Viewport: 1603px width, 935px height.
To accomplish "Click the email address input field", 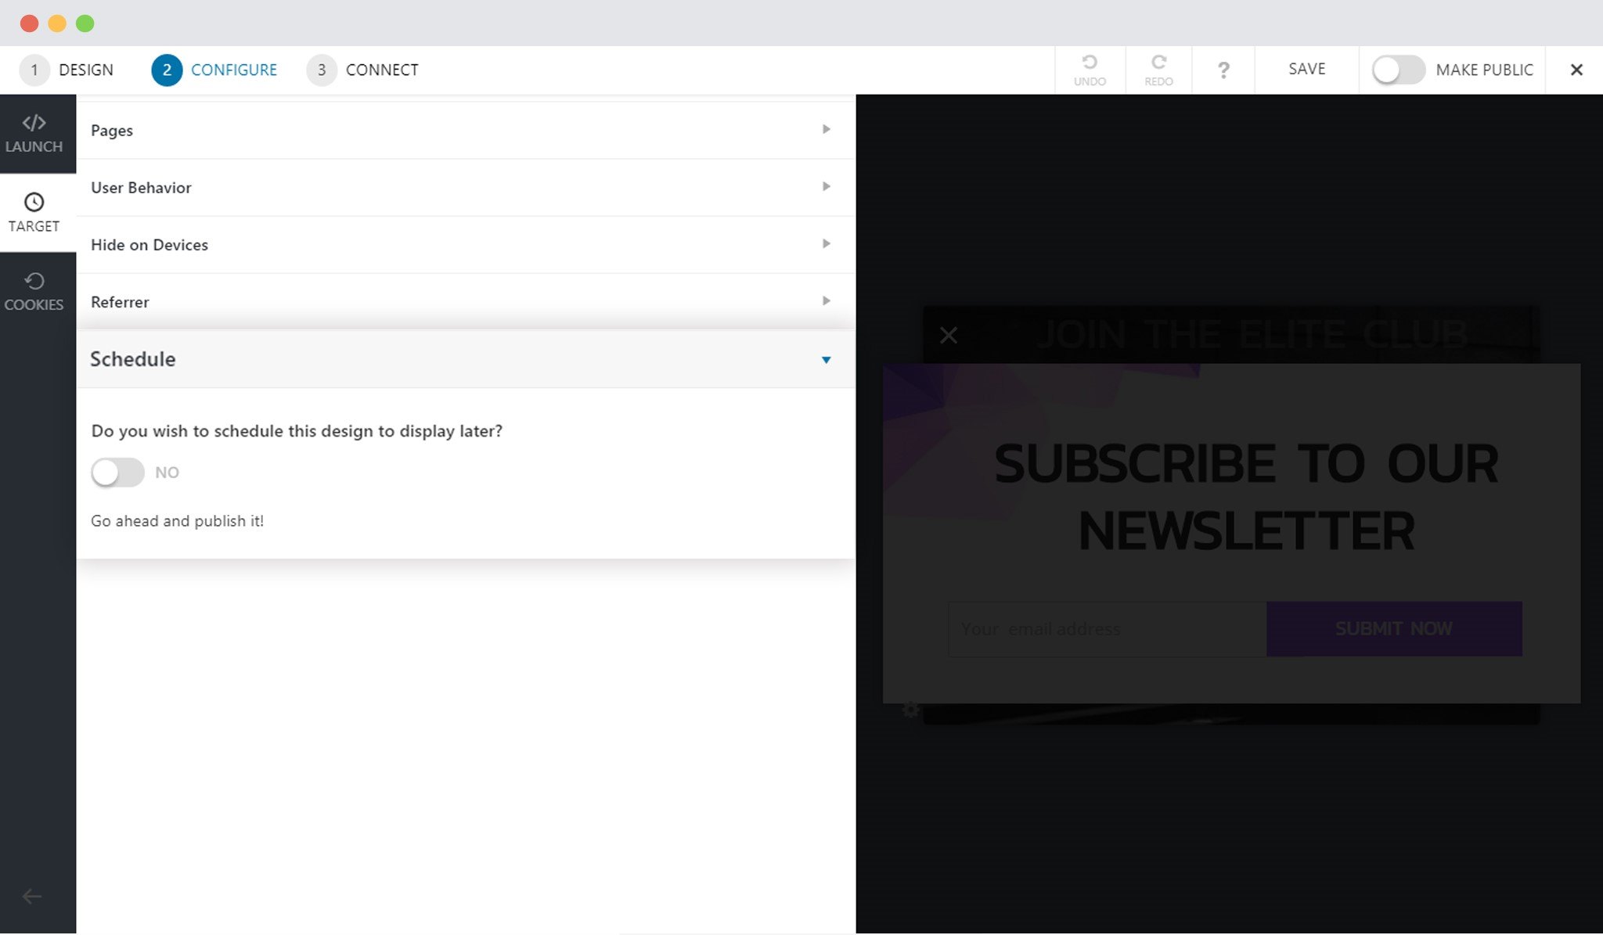I will tap(1106, 628).
